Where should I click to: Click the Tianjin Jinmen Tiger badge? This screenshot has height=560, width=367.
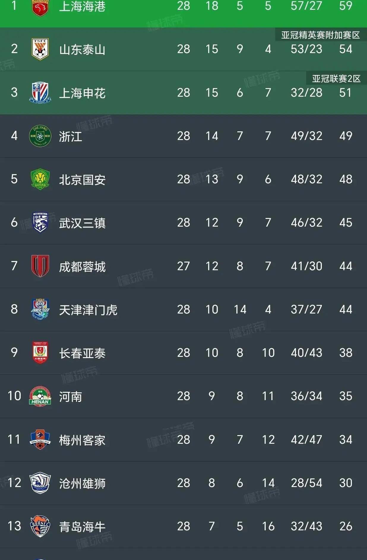40,309
